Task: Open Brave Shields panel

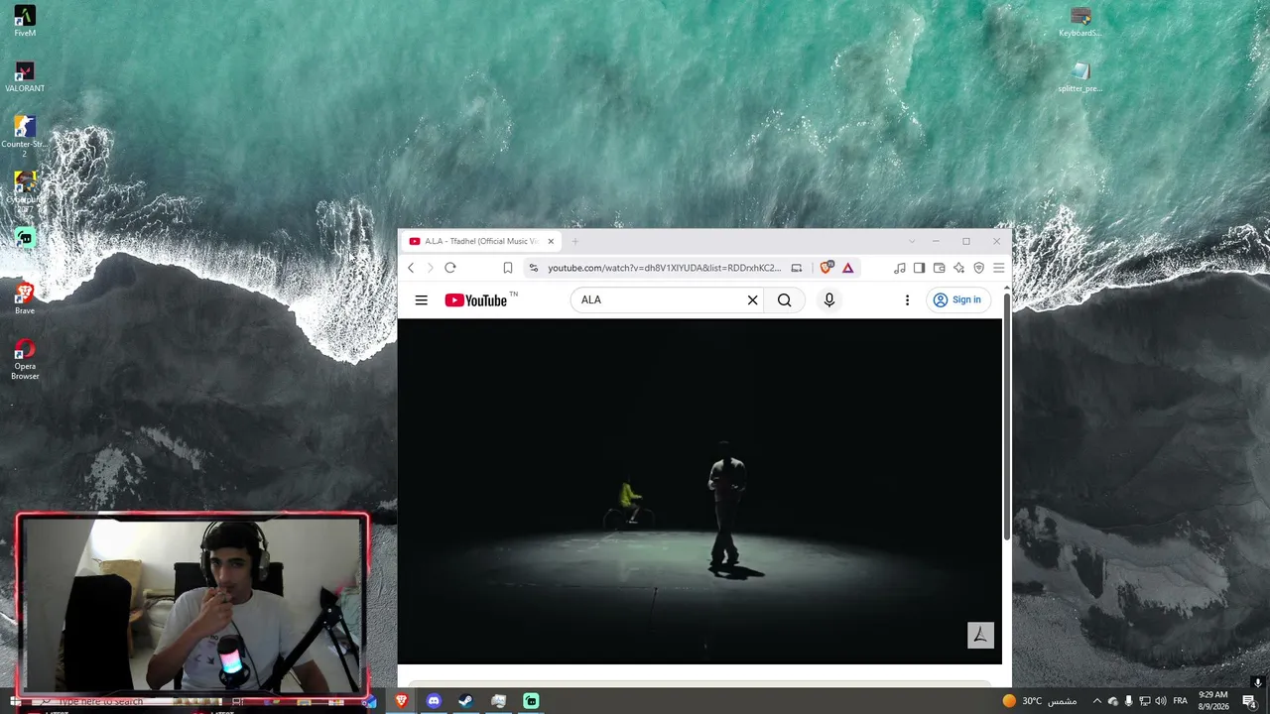Action: click(x=826, y=268)
